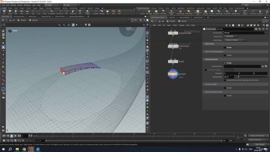Enable Keep by Random Chance checkbox
Viewport: 270px width, 152px height.
tap(225, 96)
